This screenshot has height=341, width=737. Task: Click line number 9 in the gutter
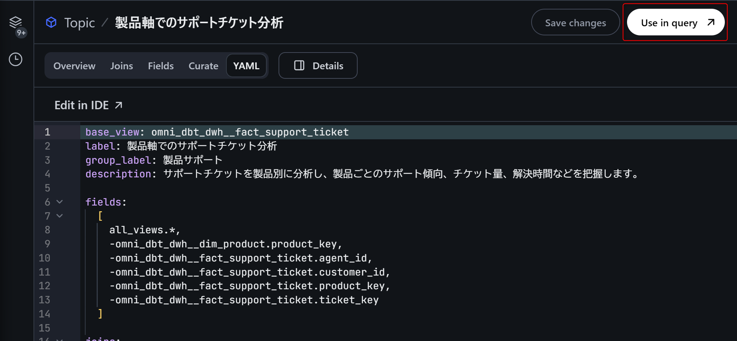click(47, 244)
